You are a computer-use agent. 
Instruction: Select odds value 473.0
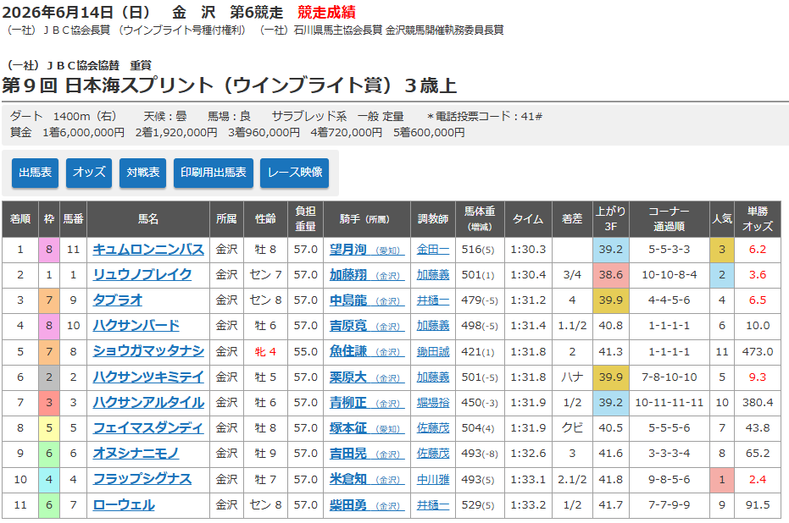click(x=758, y=351)
